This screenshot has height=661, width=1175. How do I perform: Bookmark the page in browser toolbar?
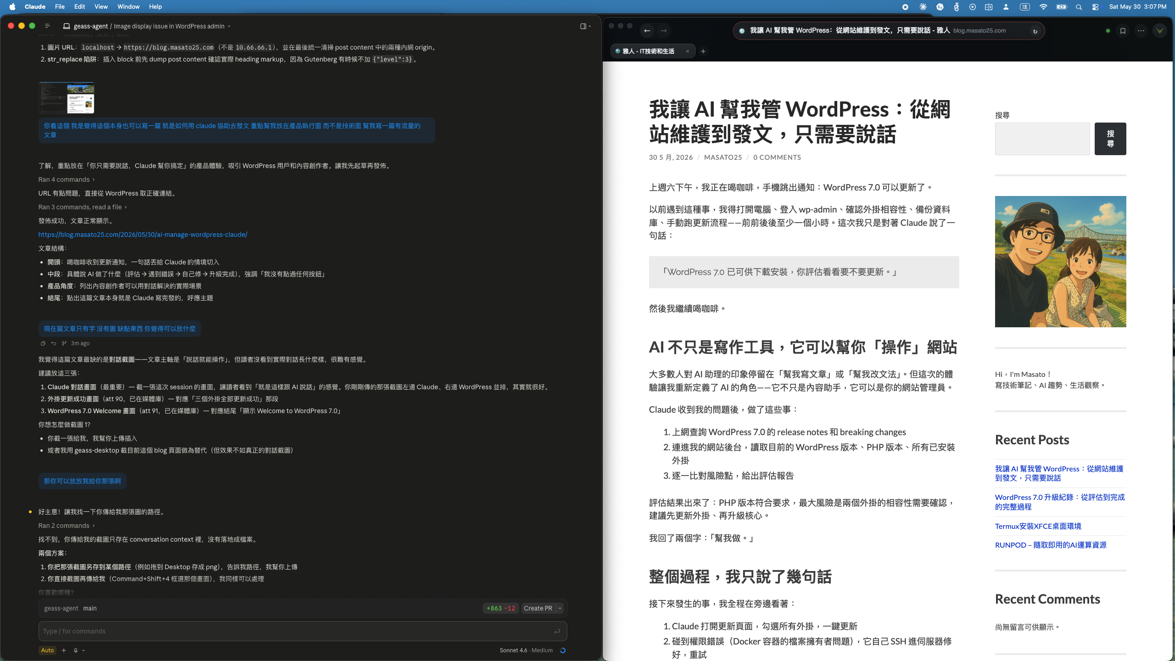coord(1123,31)
